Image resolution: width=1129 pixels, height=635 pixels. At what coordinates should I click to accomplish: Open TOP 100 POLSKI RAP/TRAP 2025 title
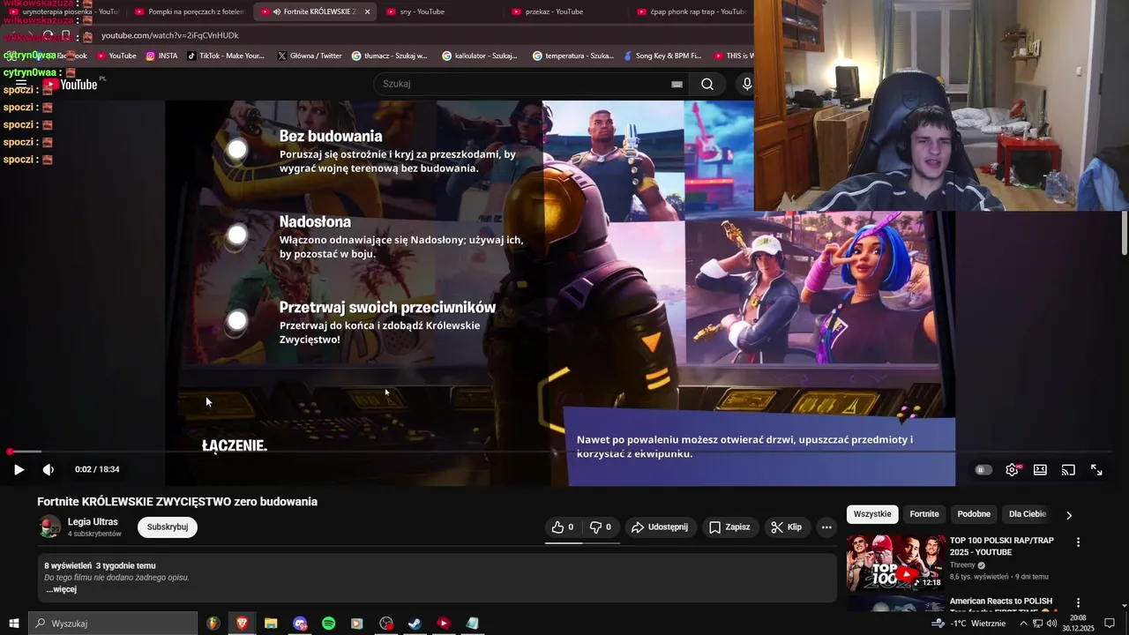click(1002, 547)
